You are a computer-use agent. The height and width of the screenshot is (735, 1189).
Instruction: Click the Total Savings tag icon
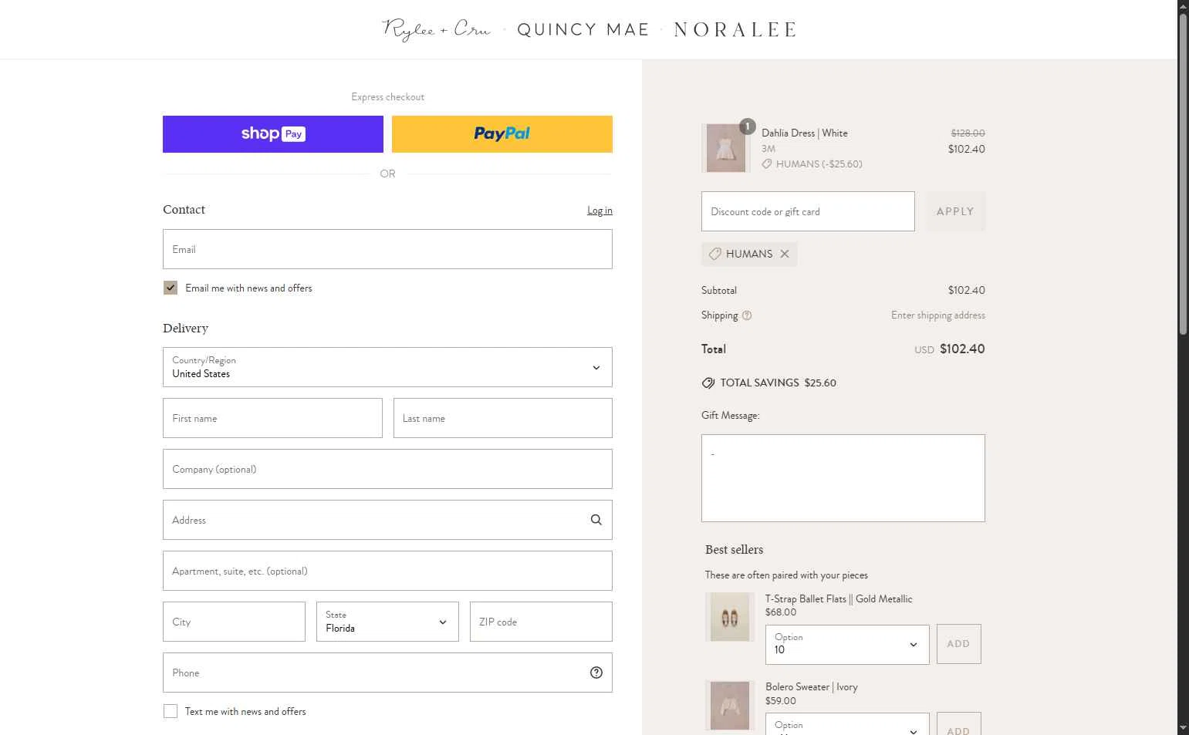point(708,383)
